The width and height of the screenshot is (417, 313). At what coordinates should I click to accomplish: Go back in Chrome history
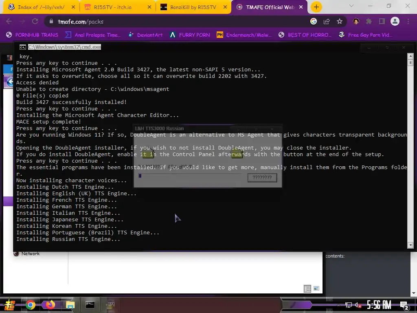[x=9, y=22]
